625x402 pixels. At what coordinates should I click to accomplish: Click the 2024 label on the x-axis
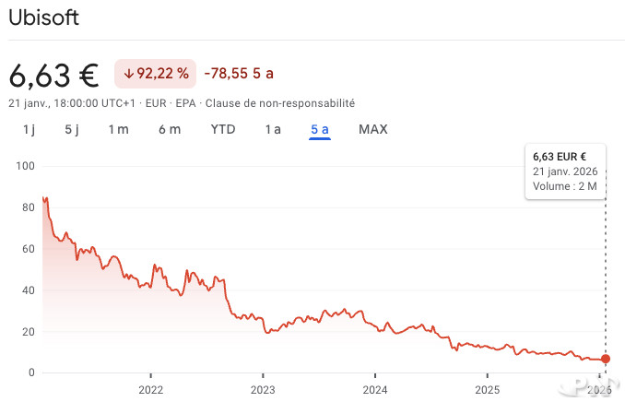coord(375,390)
